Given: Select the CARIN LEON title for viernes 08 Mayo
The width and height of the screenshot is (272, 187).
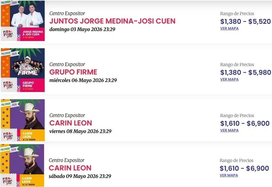Looking at the screenshot, I should click(70, 123).
